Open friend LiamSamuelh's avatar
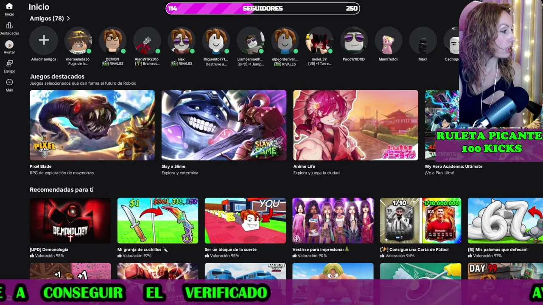Image resolution: width=543 pixels, height=305 pixels. coord(250,40)
